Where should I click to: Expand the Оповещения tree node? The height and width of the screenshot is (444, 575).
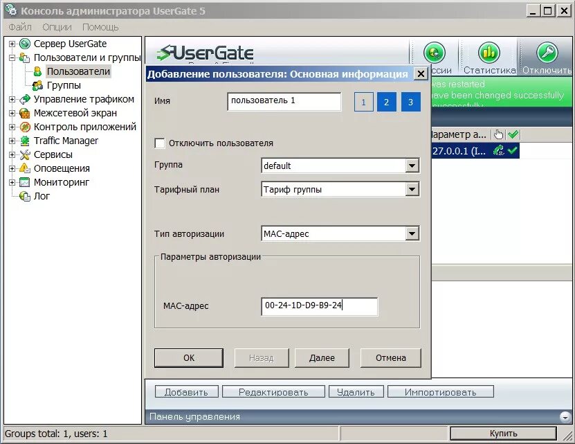[x=12, y=168]
